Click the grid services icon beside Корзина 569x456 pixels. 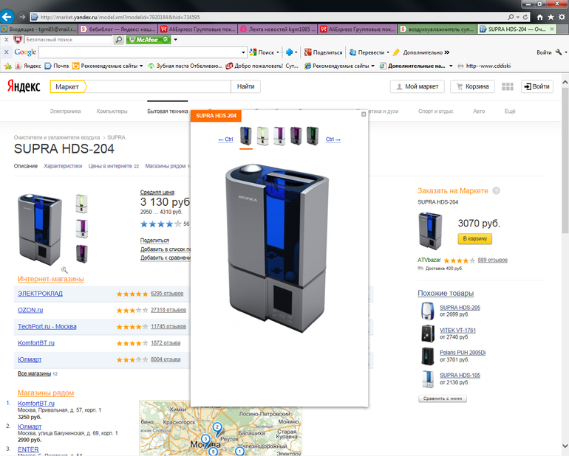pyautogui.click(x=507, y=86)
